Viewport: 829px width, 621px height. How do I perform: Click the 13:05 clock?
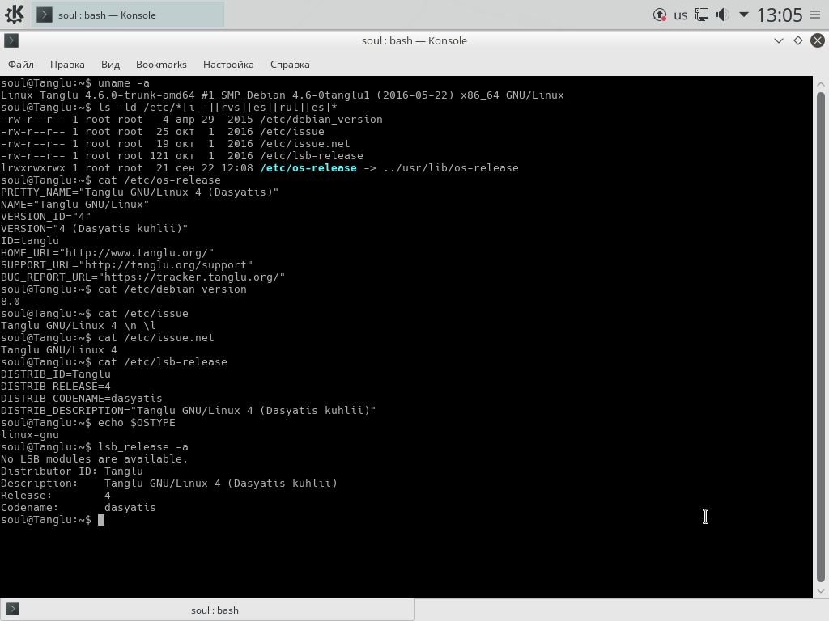[780, 15]
